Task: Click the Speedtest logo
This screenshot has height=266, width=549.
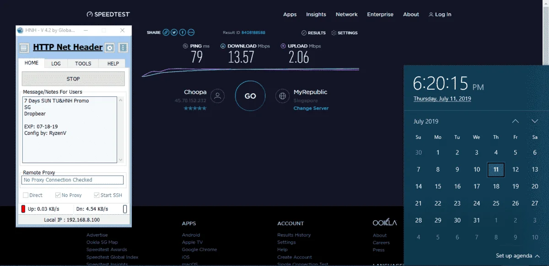Action: [109, 14]
